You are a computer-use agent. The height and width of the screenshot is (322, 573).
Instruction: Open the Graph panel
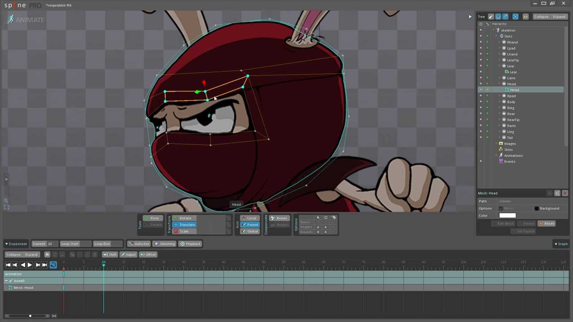(561, 244)
